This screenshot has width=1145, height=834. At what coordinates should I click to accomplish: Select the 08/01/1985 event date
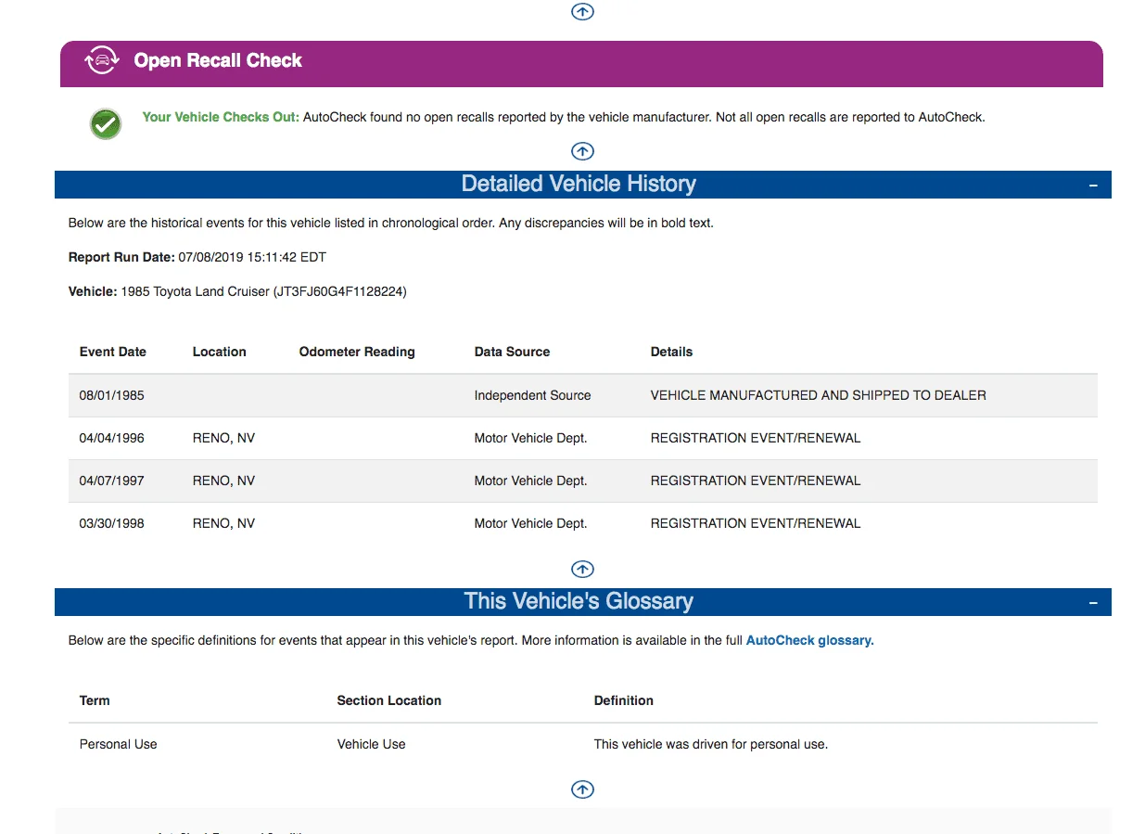pos(112,395)
